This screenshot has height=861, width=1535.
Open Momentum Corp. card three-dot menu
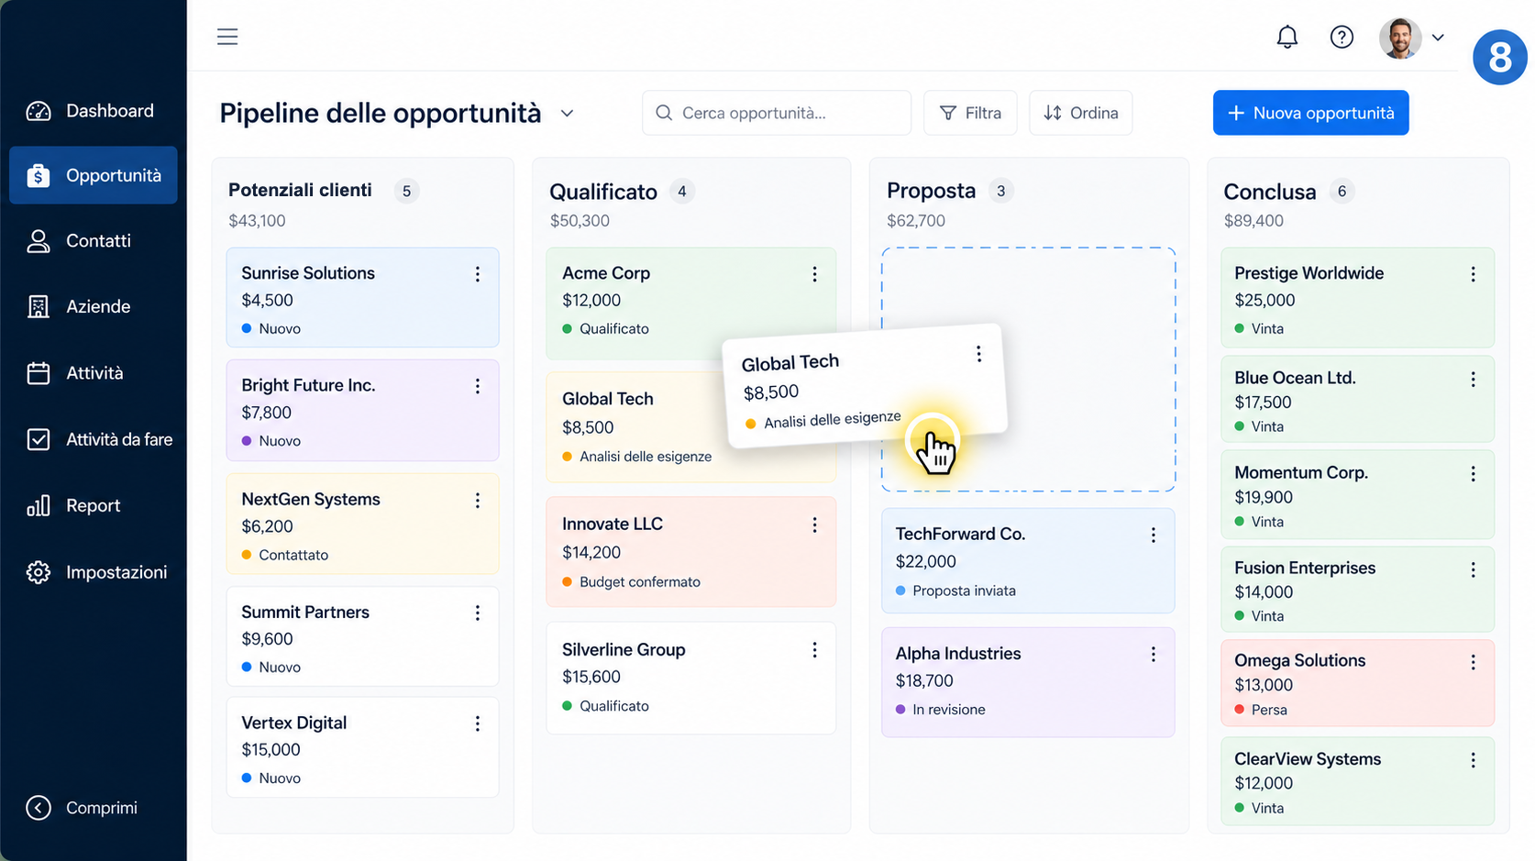[1474, 474]
